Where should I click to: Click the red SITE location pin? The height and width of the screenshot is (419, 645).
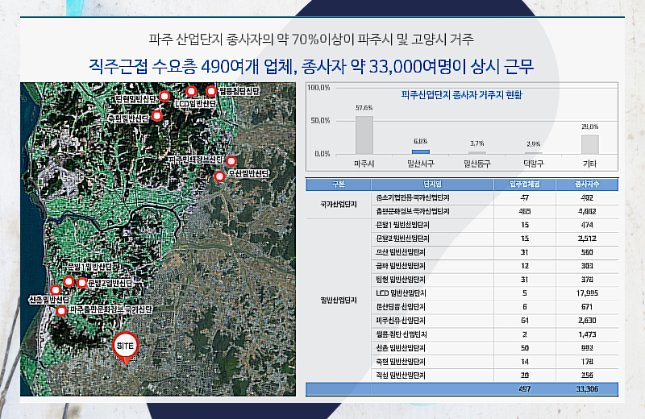pos(126,347)
